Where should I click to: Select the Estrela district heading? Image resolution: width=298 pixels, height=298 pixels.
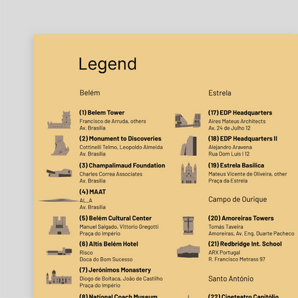tap(220, 92)
